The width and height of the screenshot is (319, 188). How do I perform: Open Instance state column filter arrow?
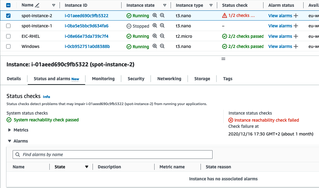pos(164,5)
